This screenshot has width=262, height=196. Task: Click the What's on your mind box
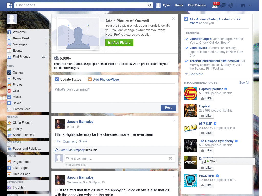(x=115, y=92)
